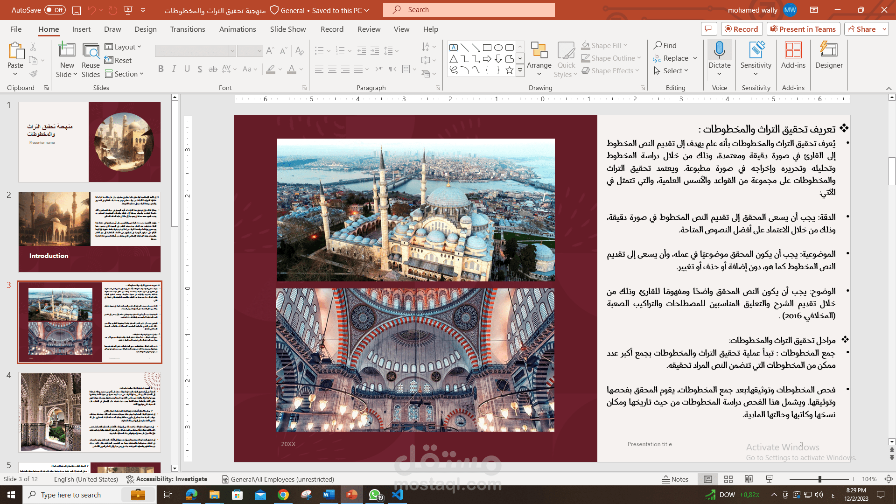The image size is (896, 504).
Task: Toggle text Shadow formatting
Action: click(200, 69)
